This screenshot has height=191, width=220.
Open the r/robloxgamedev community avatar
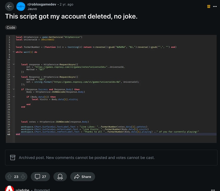coord(21,7)
